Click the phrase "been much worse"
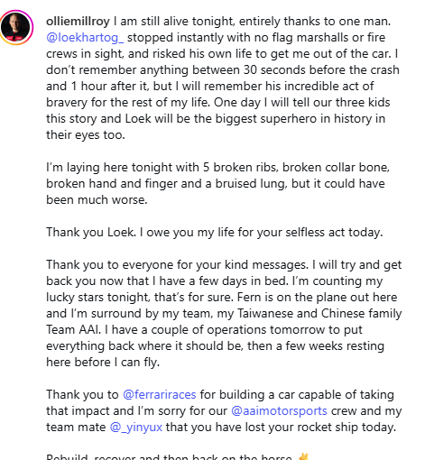 point(97,199)
